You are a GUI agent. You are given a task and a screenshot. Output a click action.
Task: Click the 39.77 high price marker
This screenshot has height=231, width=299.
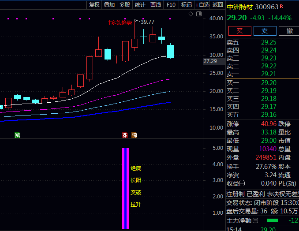(x=147, y=22)
